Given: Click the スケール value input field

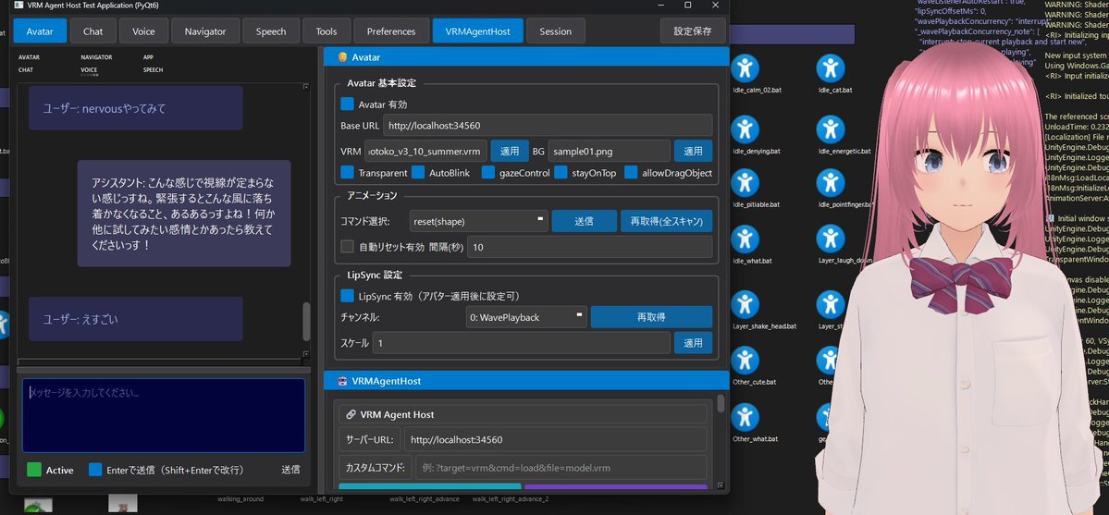Looking at the screenshot, I should coord(522,343).
